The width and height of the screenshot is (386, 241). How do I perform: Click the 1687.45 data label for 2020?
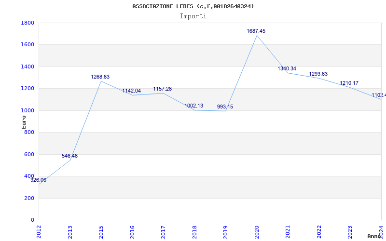(256, 31)
